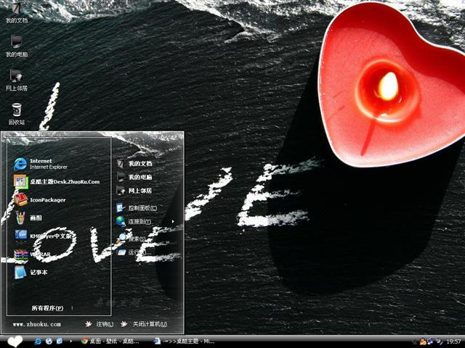
Task: Open 我的电脑 desktop icon
Action: pyautogui.click(x=16, y=46)
